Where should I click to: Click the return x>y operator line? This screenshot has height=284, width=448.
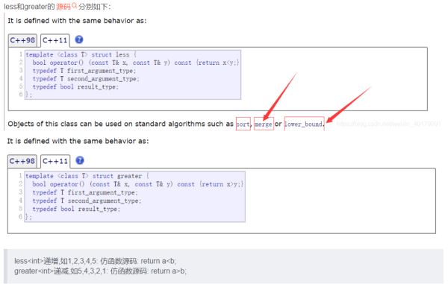click(x=137, y=184)
